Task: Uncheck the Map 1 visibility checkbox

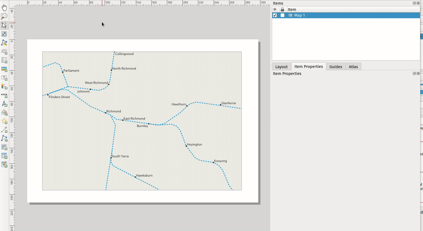Action: click(275, 15)
